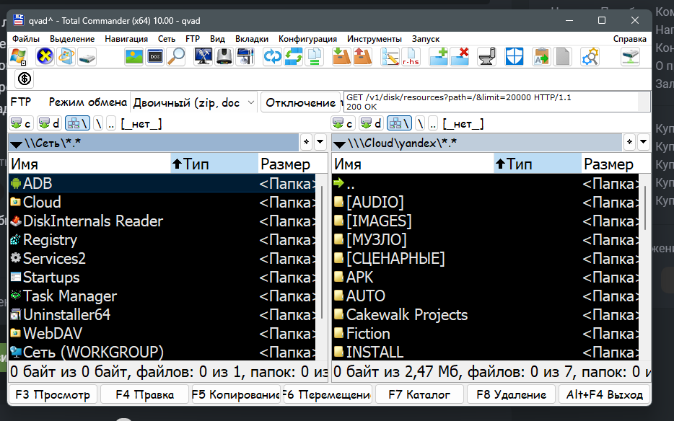
Task: Click the green arrows synchronize directories icon
Action: (x=293, y=57)
